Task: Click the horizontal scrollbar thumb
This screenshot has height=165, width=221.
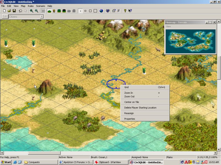Action: 44,153
